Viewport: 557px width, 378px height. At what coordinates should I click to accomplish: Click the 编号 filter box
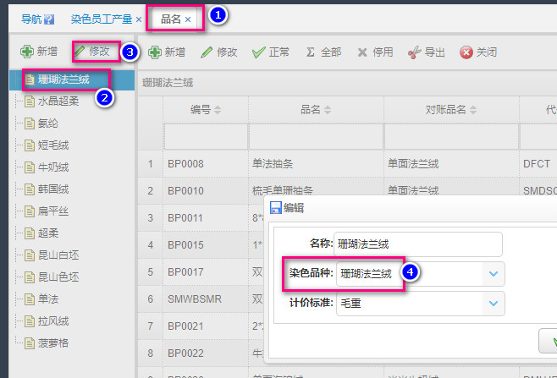[x=206, y=137]
